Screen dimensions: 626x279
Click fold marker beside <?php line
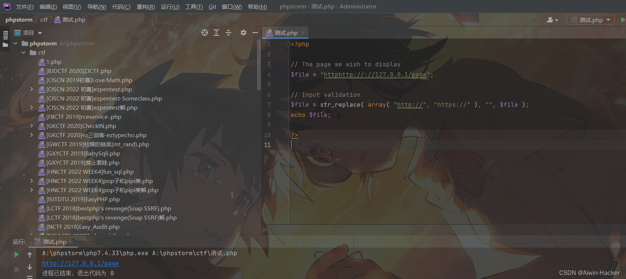[x=288, y=44]
